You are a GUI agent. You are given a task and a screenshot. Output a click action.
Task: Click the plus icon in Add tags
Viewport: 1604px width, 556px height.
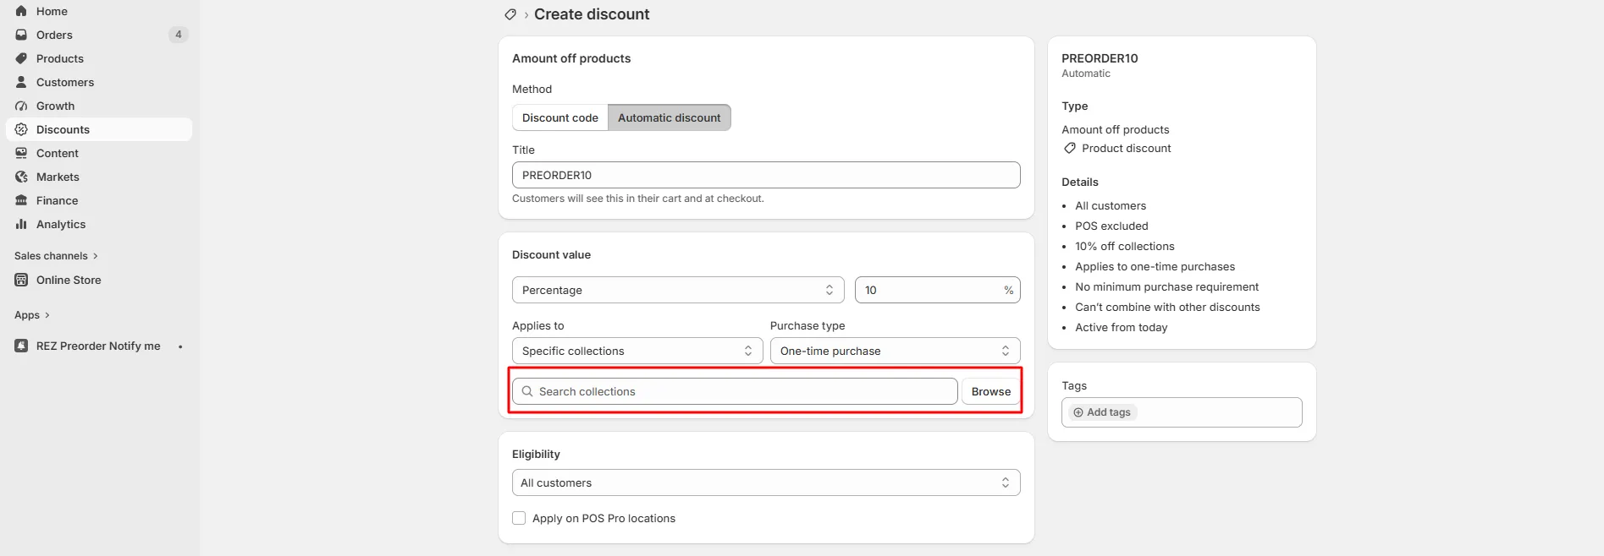(1078, 412)
